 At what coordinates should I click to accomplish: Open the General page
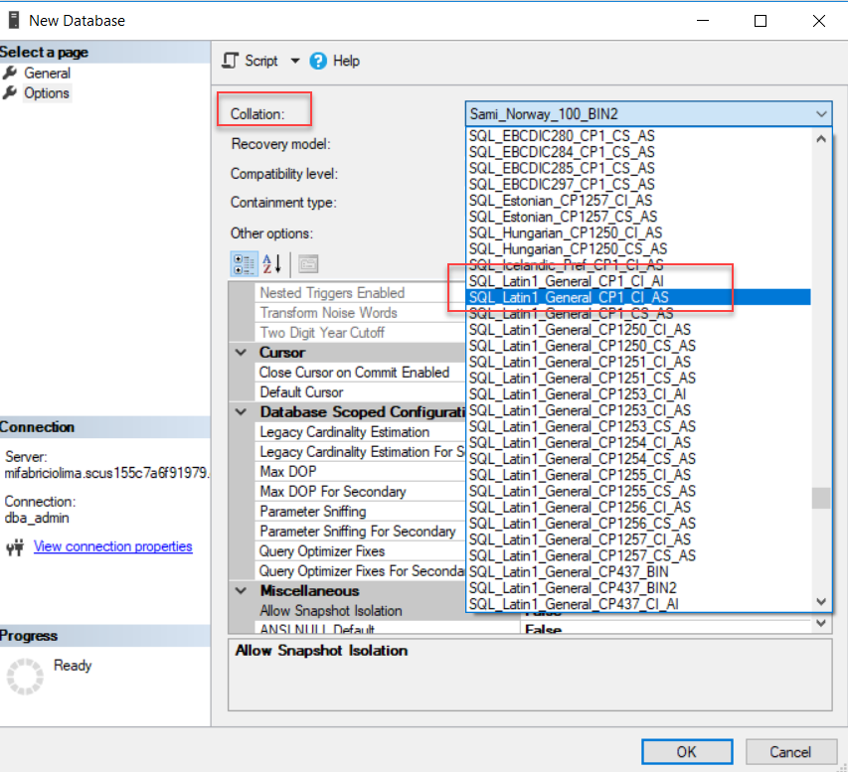(x=47, y=73)
